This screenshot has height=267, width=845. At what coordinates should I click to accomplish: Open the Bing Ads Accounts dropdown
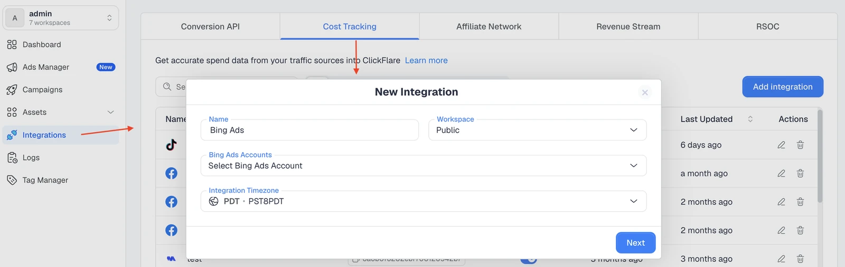pyautogui.click(x=424, y=165)
